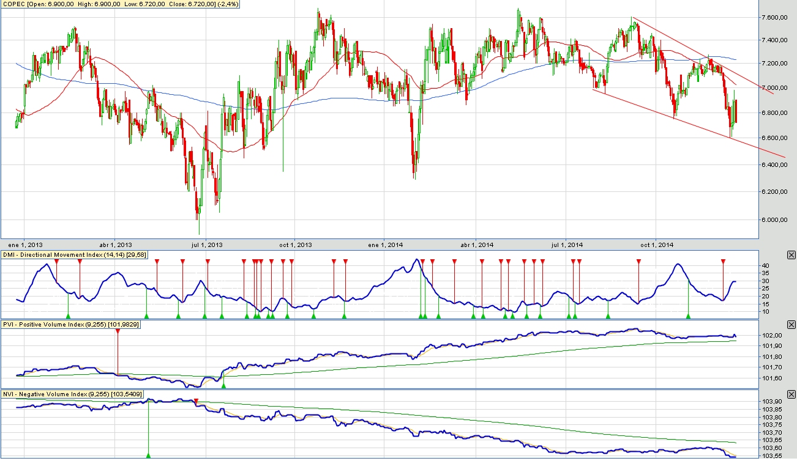Select the PVI indicator title label
The width and height of the screenshot is (797, 461).
point(71,325)
